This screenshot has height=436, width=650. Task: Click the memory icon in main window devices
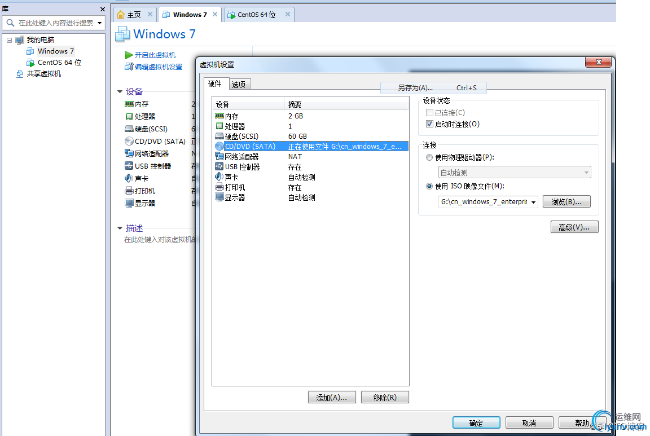129,104
